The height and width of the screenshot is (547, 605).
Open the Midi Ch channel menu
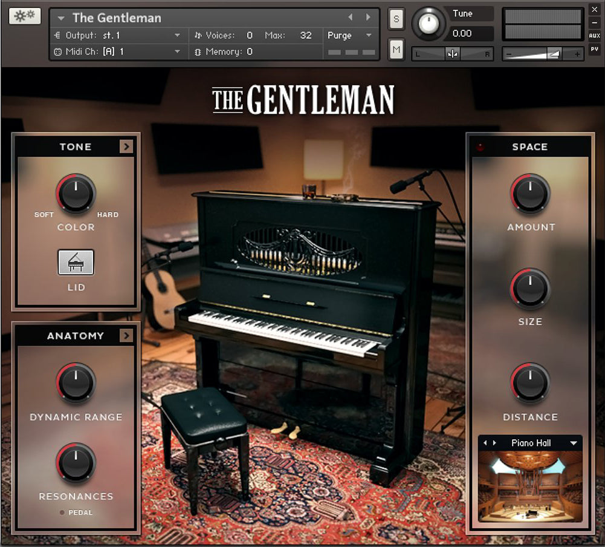pos(177,52)
